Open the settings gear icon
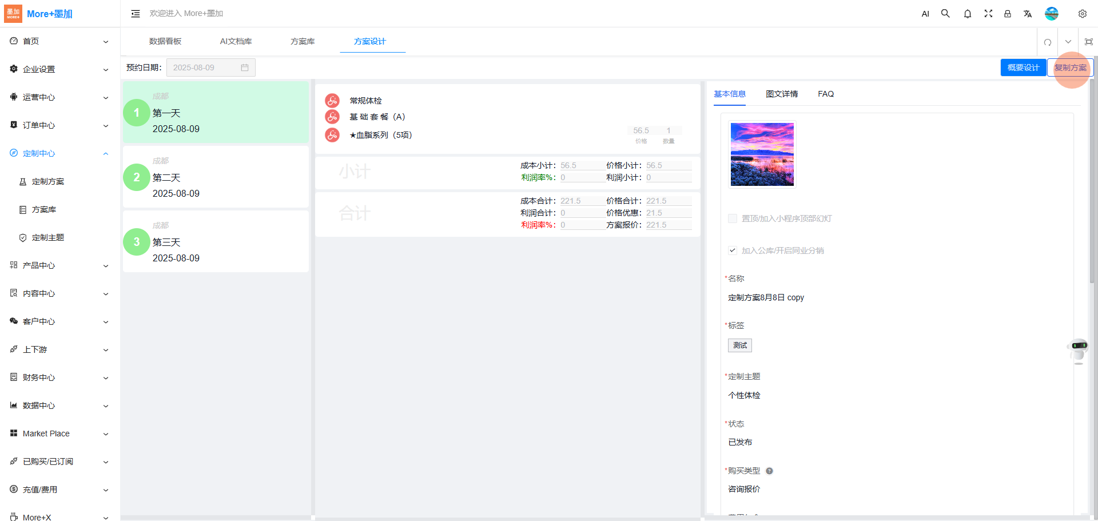Viewport: 1098px width, 521px height. point(1082,14)
